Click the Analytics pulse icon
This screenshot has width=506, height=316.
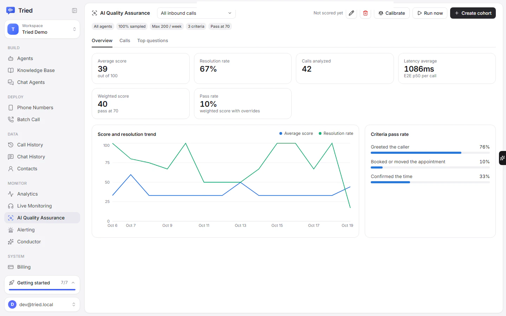point(11,194)
